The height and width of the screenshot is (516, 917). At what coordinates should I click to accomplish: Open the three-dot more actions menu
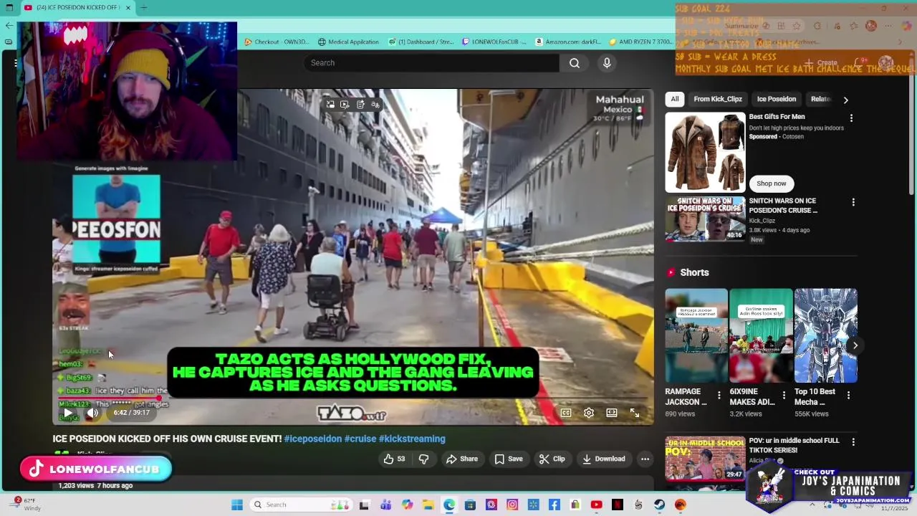click(x=645, y=459)
